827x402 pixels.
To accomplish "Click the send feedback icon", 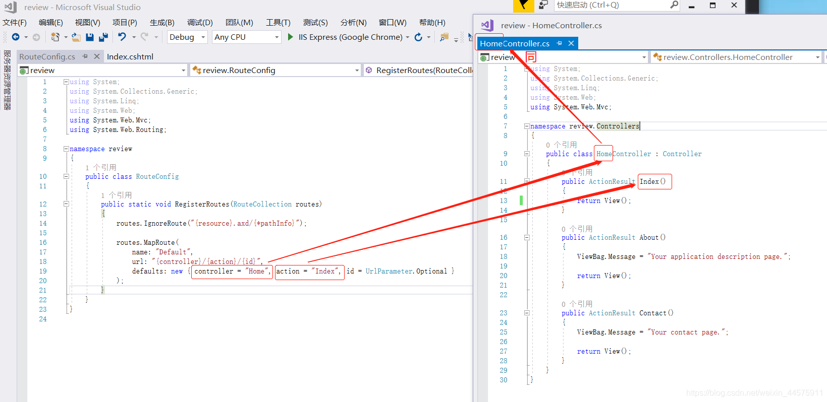I will (x=543, y=5).
